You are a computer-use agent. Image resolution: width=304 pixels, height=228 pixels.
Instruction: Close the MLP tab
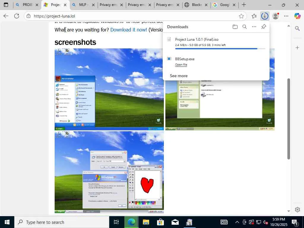93,5
